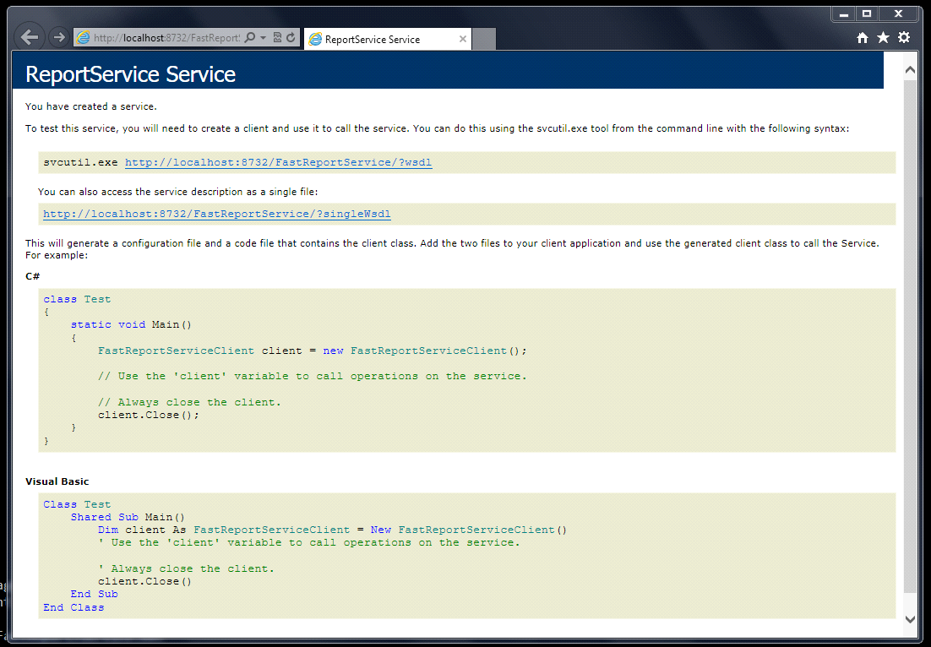Click 'static void Main()' code line

point(131,324)
